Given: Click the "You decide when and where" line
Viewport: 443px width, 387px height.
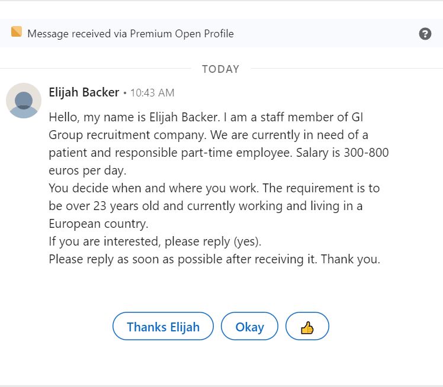Looking at the screenshot, I should tap(214, 188).
